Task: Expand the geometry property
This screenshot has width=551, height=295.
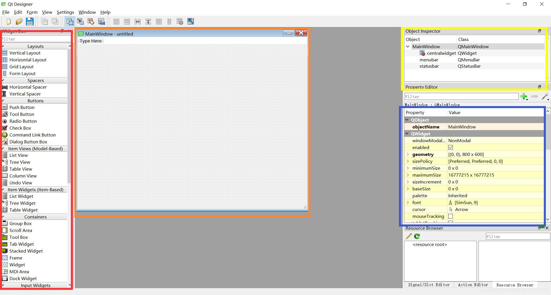Action: (x=408, y=154)
